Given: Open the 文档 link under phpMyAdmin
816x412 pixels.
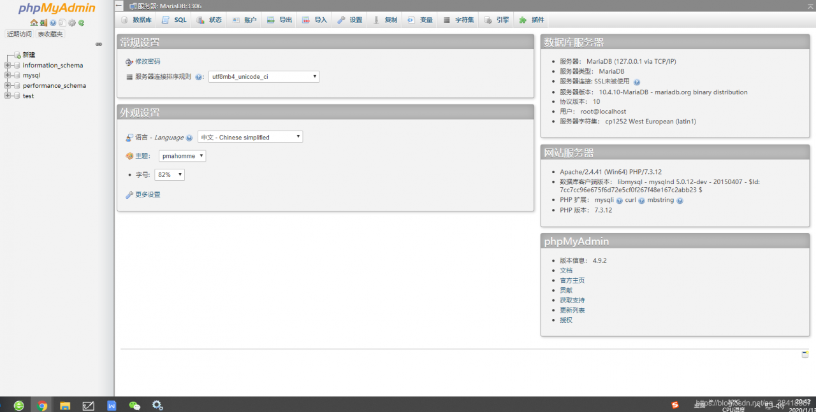Looking at the screenshot, I should click(x=566, y=271).
